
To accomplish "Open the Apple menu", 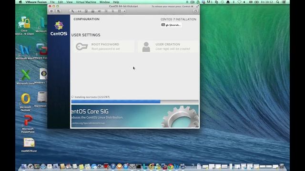I will point(20,2).
